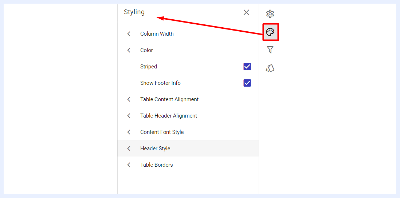This screenshot has width=400, height=198.
Task: Toggle the Show Footer Info checkbox
Action: click(x=247, y=83)
